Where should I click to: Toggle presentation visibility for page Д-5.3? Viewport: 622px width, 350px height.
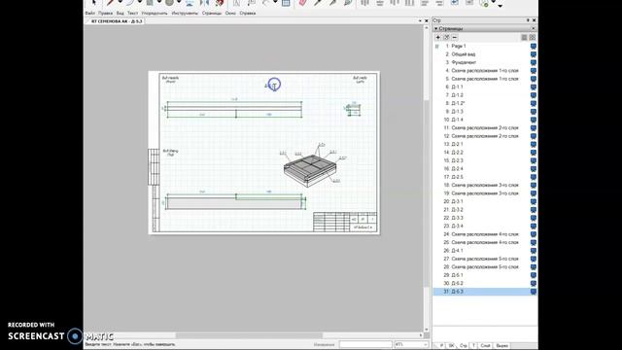pyautogui.click(x=534, y=292)
